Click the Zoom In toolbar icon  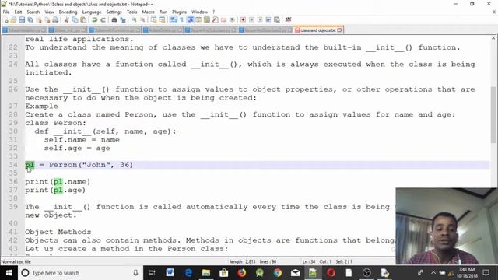click(x=134, y=20)
